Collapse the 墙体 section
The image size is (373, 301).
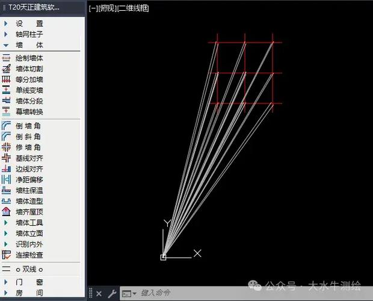click(29, 45)
